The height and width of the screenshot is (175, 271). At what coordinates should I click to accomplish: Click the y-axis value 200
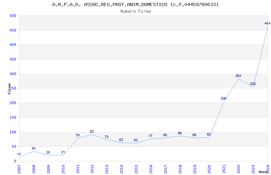coord(13,103)
